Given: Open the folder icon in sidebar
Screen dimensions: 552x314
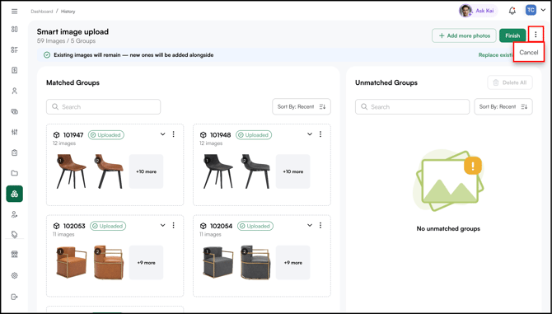Looking at the screenshot, I should pyautogui.click(x=15, y=173).
